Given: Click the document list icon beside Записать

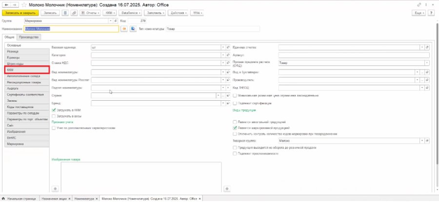Looking at the screenshot, I should (x=65, y=13).
